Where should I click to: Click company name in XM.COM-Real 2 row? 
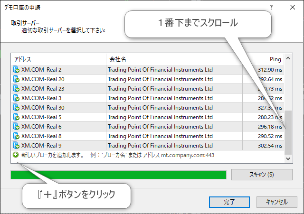click(161, 70)
